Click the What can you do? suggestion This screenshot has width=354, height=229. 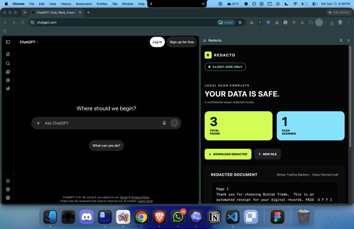(x=106, y=145)
